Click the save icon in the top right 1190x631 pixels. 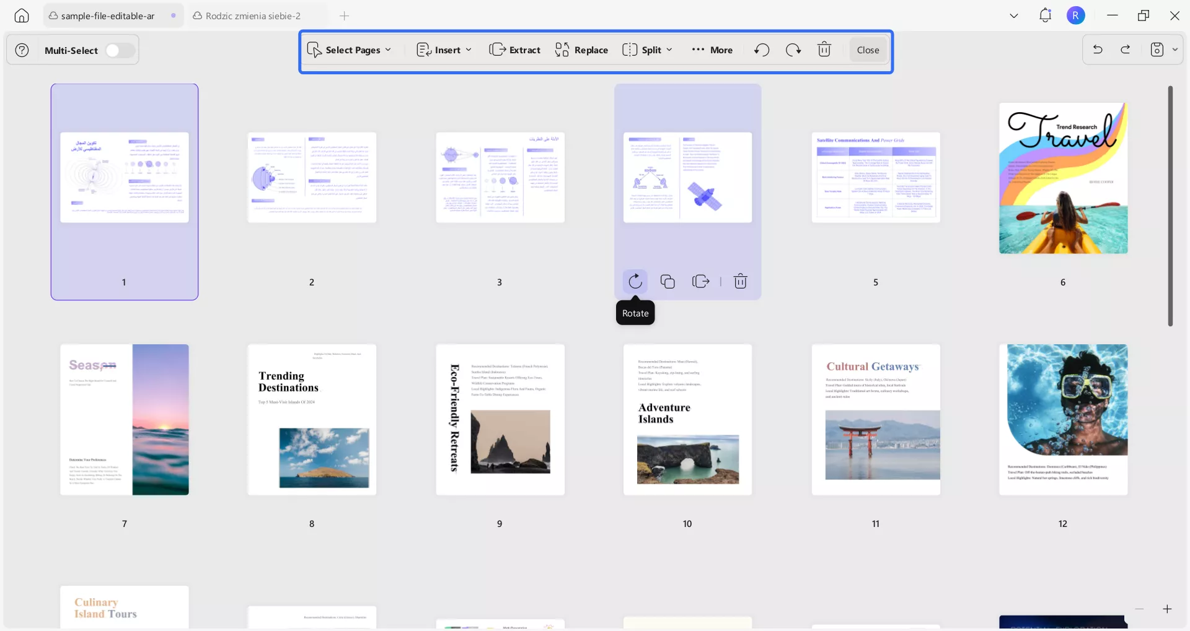(1157, 50)
